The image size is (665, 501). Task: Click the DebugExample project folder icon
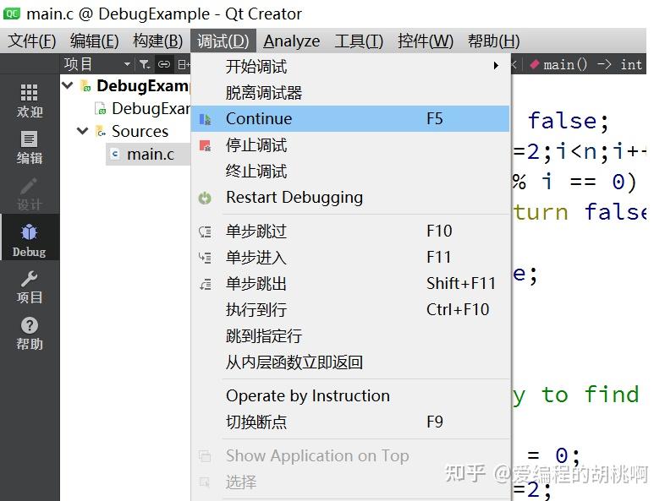coord(85,85)
